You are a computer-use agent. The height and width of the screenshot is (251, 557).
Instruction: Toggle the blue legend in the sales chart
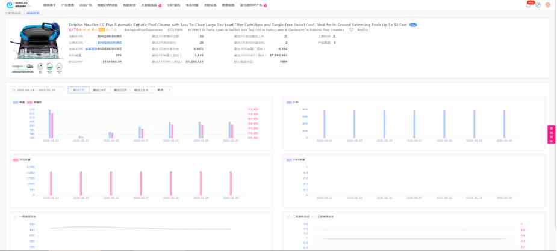tap(19, 102)
